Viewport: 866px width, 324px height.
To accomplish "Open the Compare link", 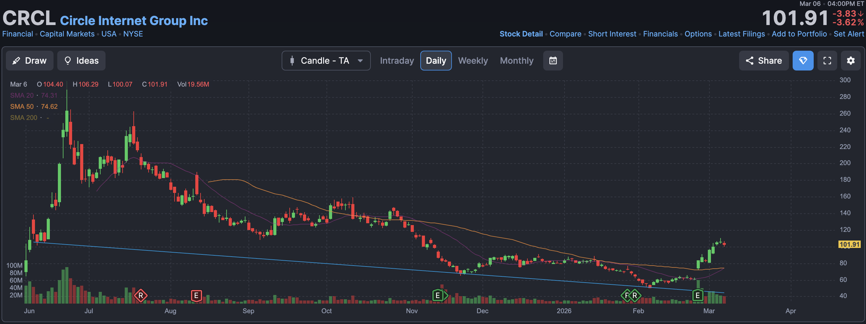I will point(565,34).
